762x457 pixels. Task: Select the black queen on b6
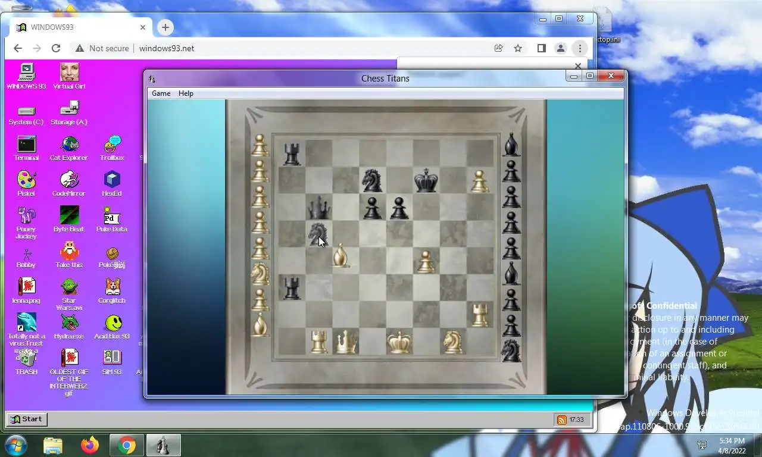tap(318, 207)
